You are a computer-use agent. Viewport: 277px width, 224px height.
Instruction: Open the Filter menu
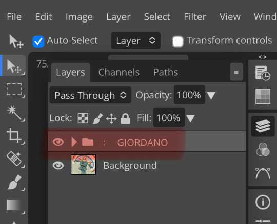coord(195,17)
